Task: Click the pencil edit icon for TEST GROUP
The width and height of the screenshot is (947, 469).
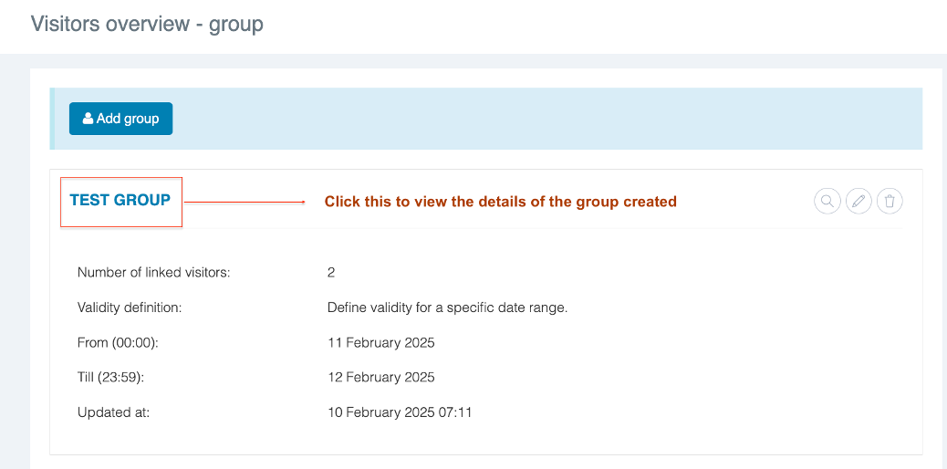Action: click(859, 201)
